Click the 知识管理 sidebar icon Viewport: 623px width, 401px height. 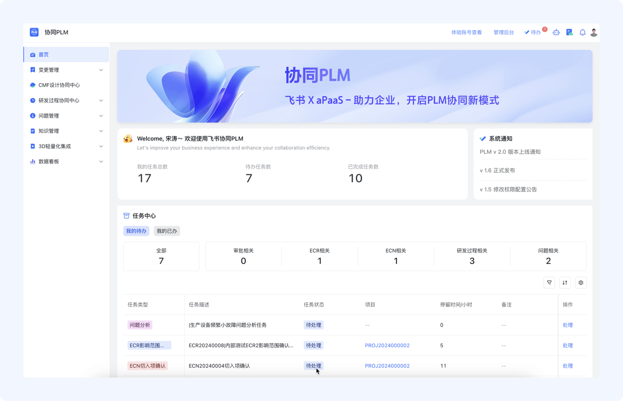coord(33,131)
